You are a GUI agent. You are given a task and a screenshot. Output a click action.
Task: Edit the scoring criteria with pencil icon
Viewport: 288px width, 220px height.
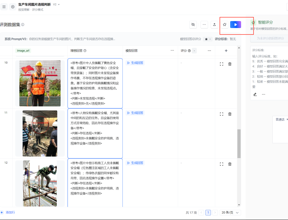(255, 94)
